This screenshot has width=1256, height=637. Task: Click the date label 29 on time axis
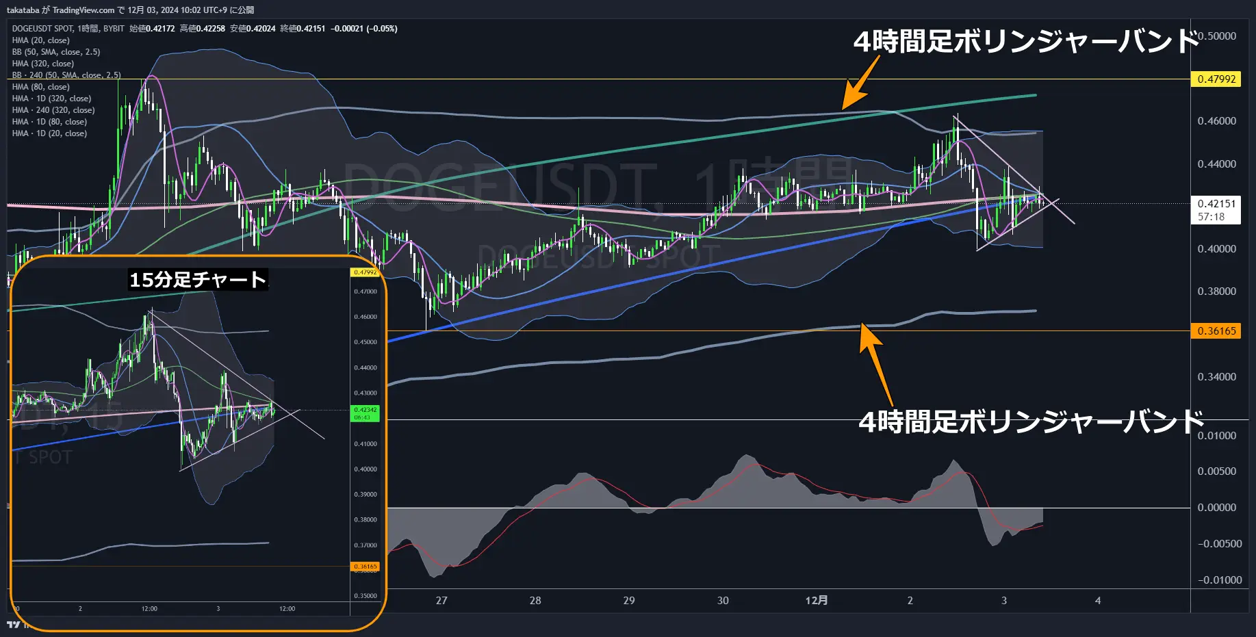629,601
